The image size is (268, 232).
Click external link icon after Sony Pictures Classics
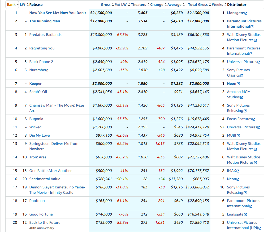pyautogui.click(x=242, y=75)
